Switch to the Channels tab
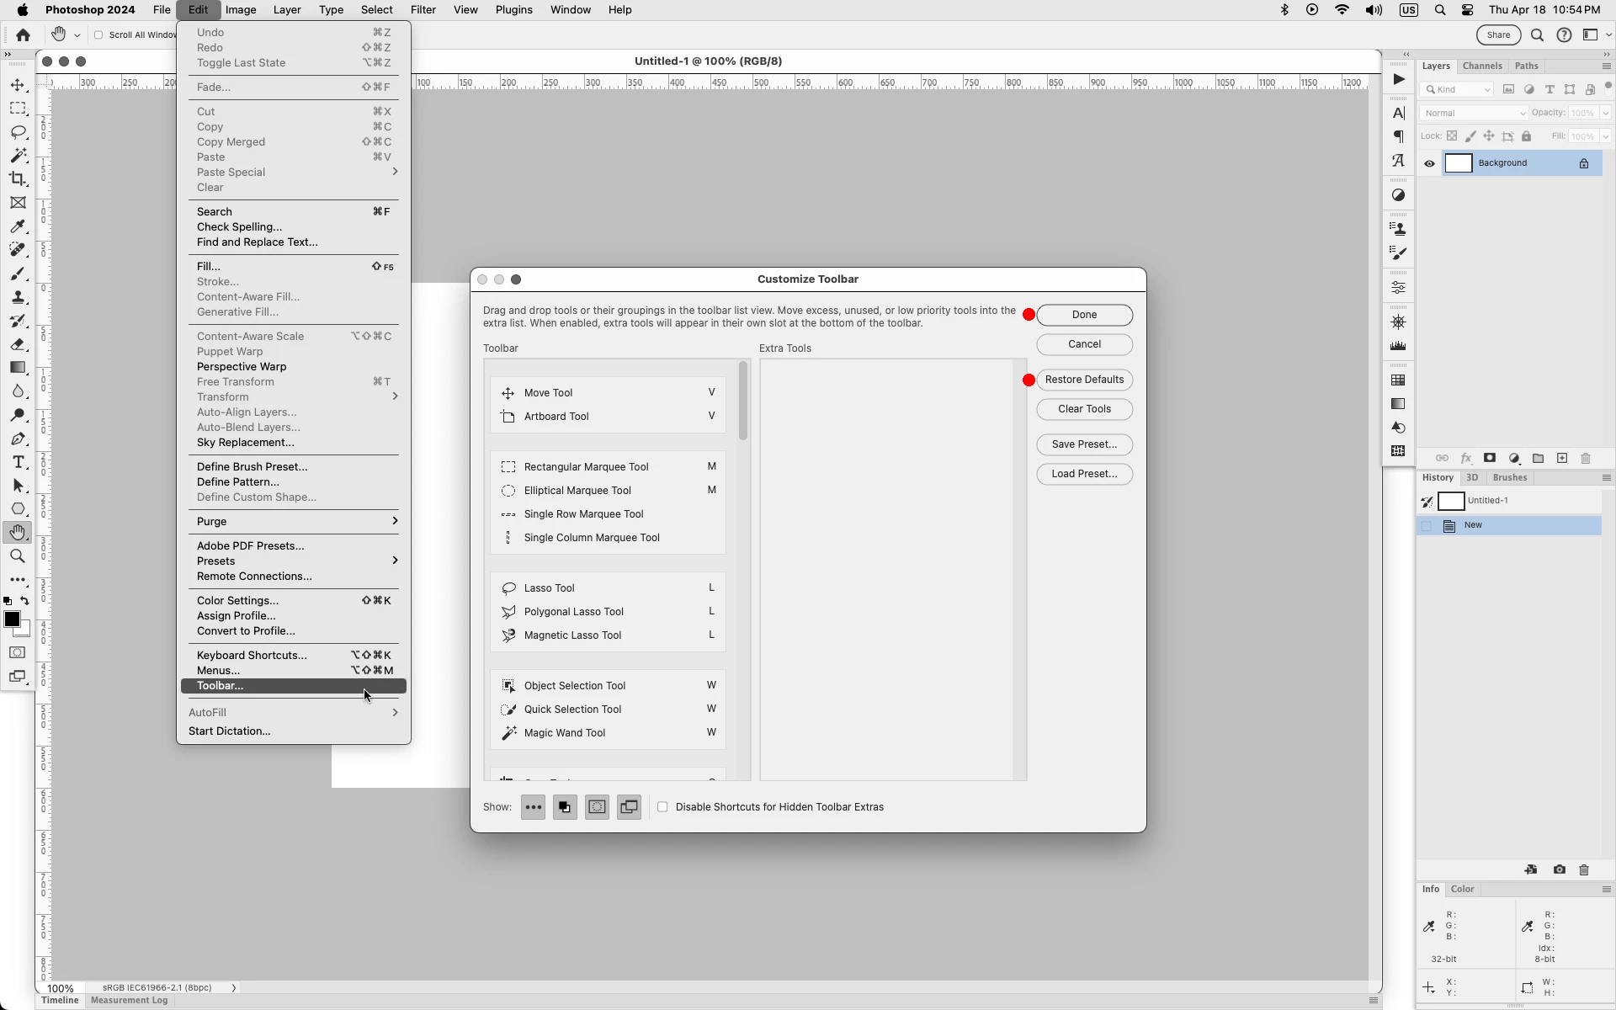 click(1481, 66)
